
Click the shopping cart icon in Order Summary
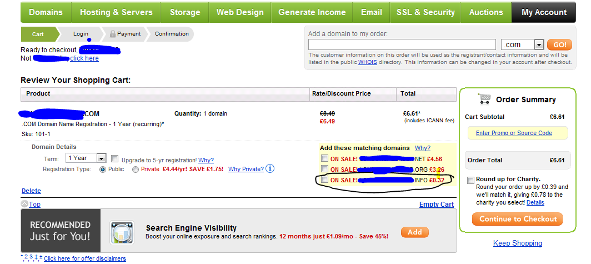click(484, 99)
